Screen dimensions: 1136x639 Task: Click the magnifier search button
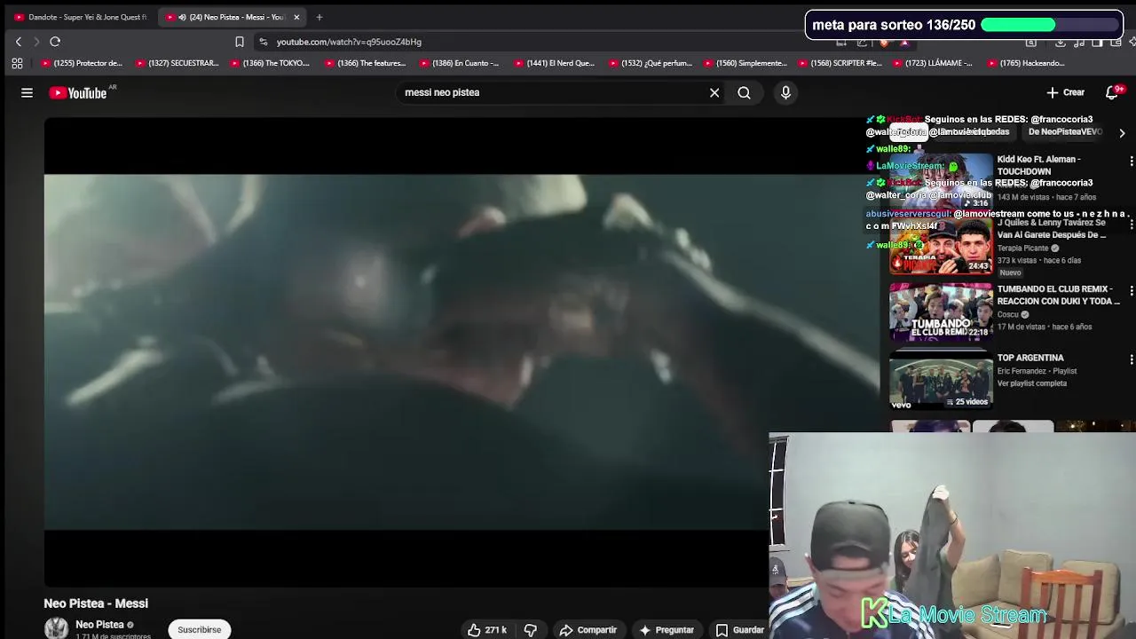[744, 92]
